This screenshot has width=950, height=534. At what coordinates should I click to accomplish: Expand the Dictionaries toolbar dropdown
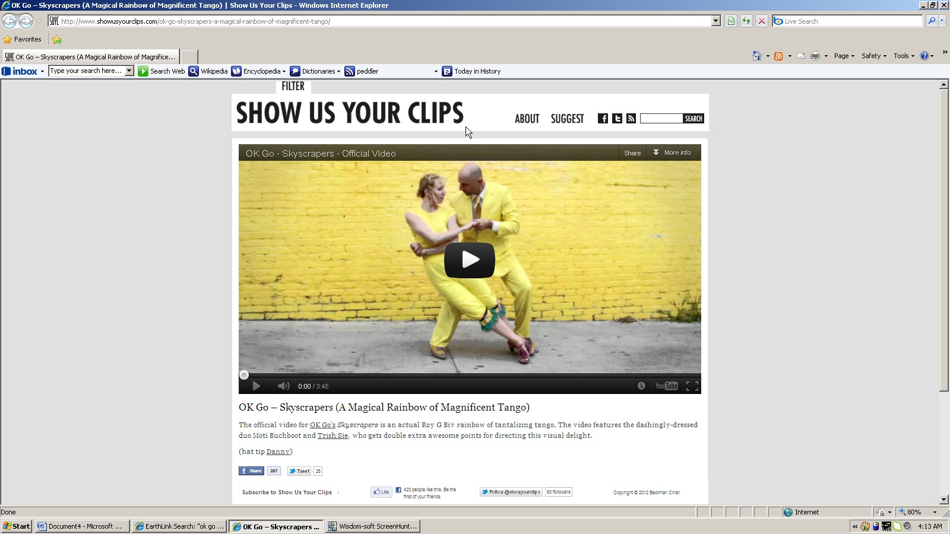(338, 72)
